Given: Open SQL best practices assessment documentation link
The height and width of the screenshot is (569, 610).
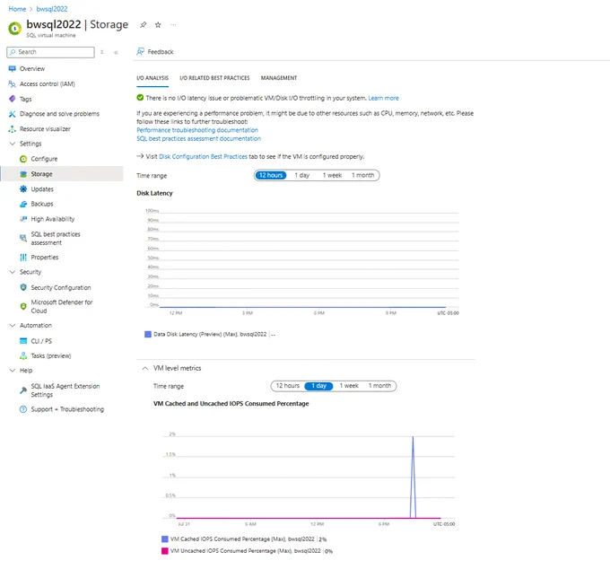Looking at the screenshot, I should click(199, 138).
